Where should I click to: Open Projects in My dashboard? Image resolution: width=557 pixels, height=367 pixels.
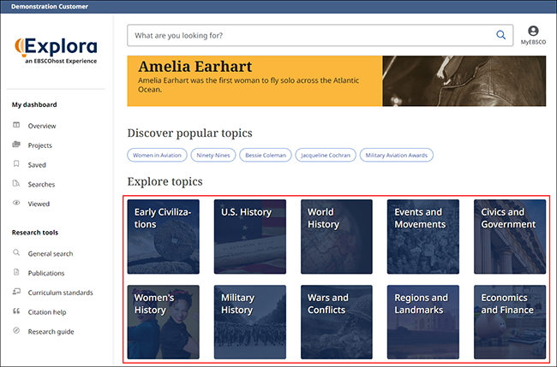point(39,145)
